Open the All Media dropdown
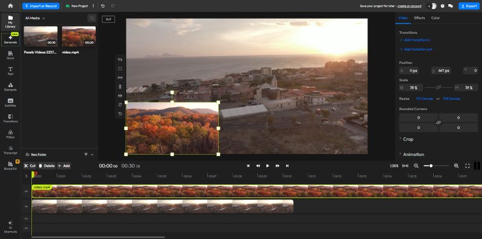The image size is (482, 239). tap(35, 18)
